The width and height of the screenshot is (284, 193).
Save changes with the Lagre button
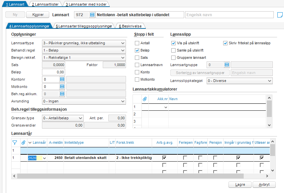tap(240, 184)
